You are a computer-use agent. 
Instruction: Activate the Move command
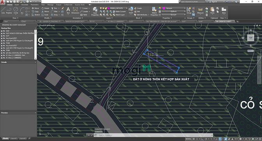pos(35,8)
